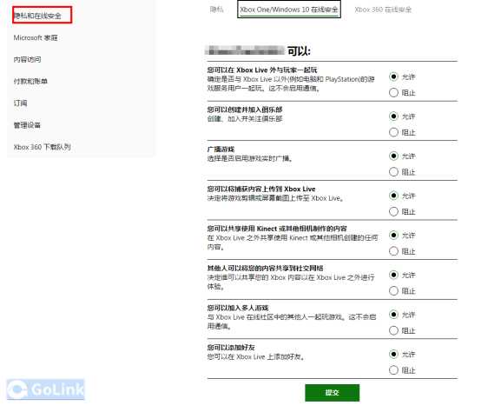481x412 pixels.
Task: Click the description 创建、加入并关注俱乐部
Action: coord(245,119)
